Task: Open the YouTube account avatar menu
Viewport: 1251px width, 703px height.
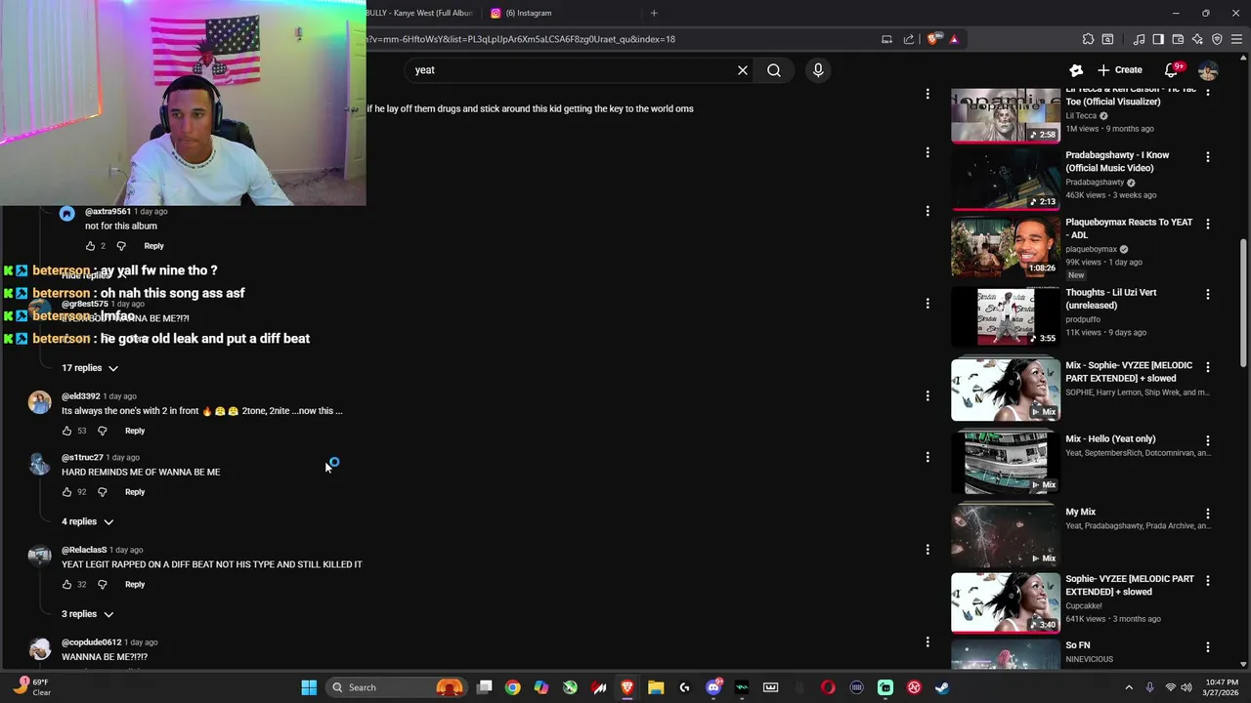Action: pos(1208,70)
